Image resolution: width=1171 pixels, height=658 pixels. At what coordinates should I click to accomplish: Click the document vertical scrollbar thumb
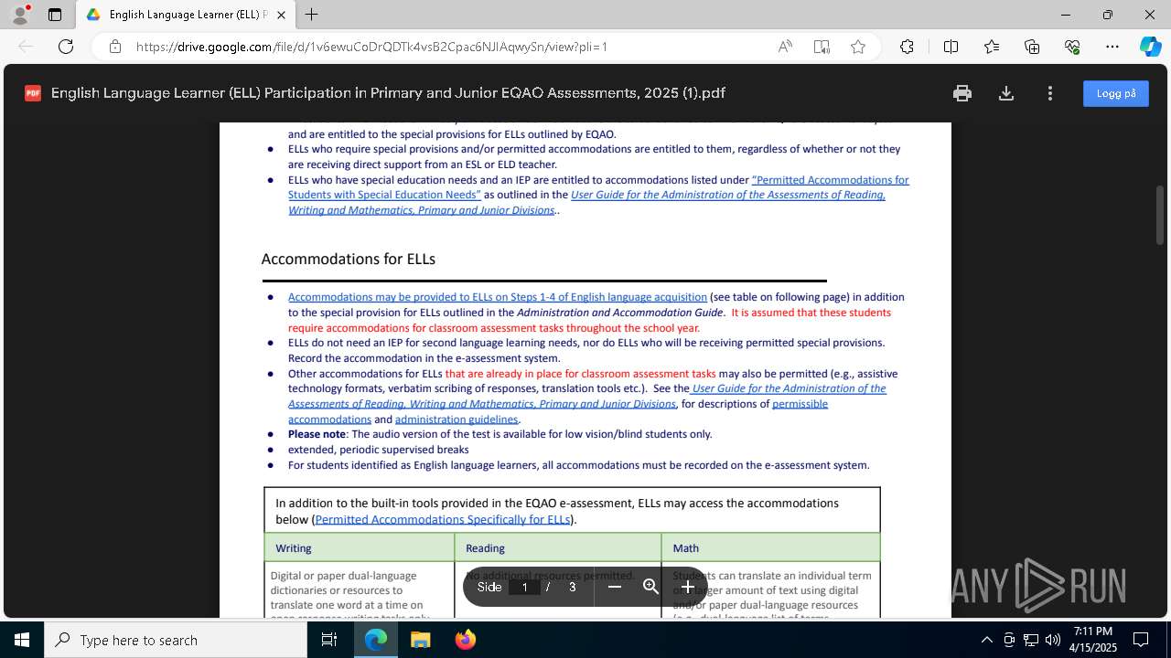click(x=1160, y=214)
